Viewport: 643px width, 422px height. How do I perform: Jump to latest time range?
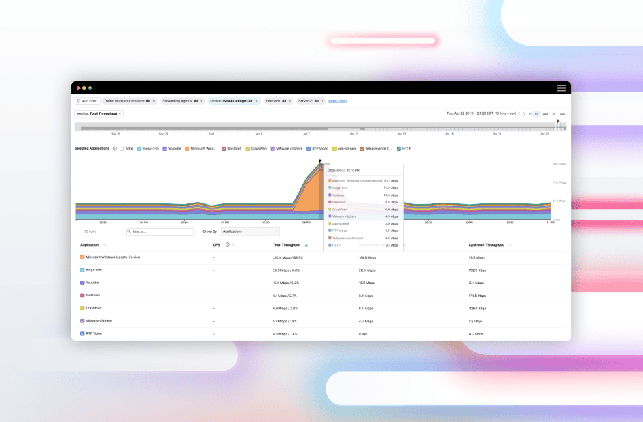click(x=529, y=113)
